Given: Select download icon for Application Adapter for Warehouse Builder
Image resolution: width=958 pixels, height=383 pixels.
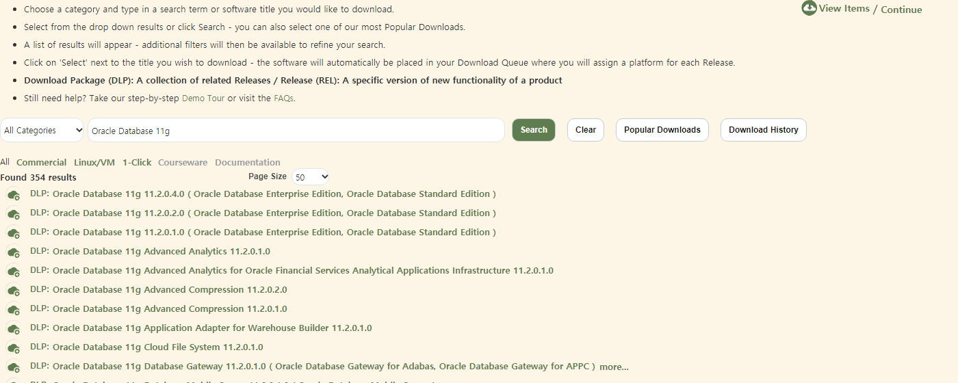Looking at the screenshot, I should pos(14,330).
